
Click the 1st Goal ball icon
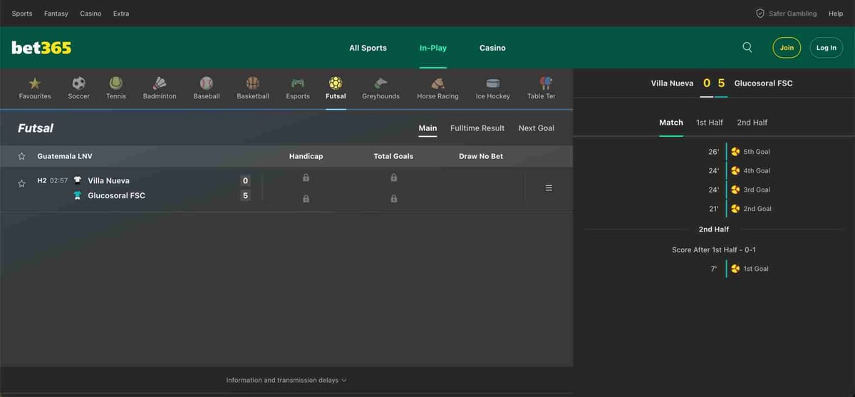[735, 269]
